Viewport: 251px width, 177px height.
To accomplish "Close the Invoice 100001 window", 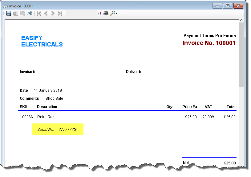I will pyautogui.click(x=238, y=6).
